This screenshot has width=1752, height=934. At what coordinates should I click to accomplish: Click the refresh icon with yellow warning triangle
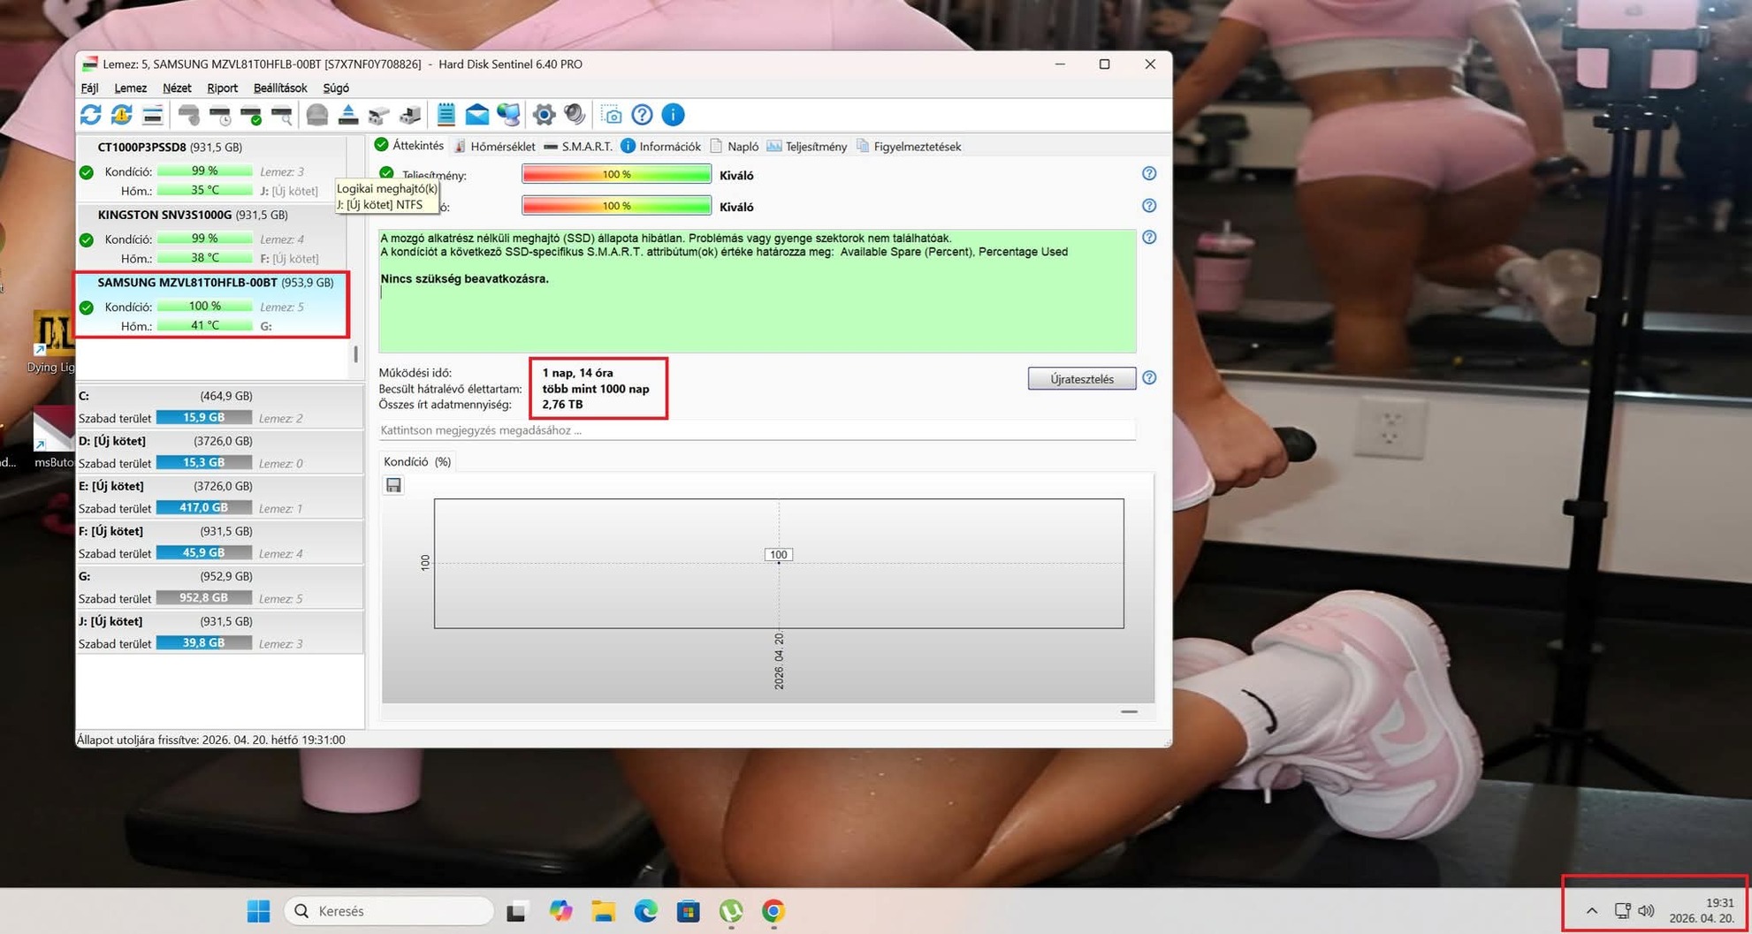coord(121,115)
